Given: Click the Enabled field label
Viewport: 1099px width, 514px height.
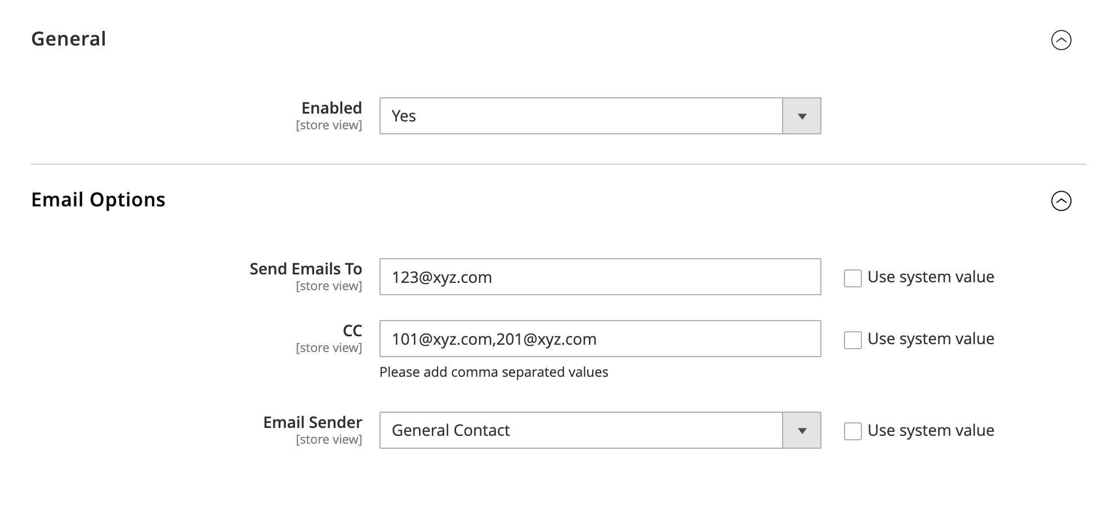Looking at the screenshot, I should pyautogui.click(x=332, y=108).
